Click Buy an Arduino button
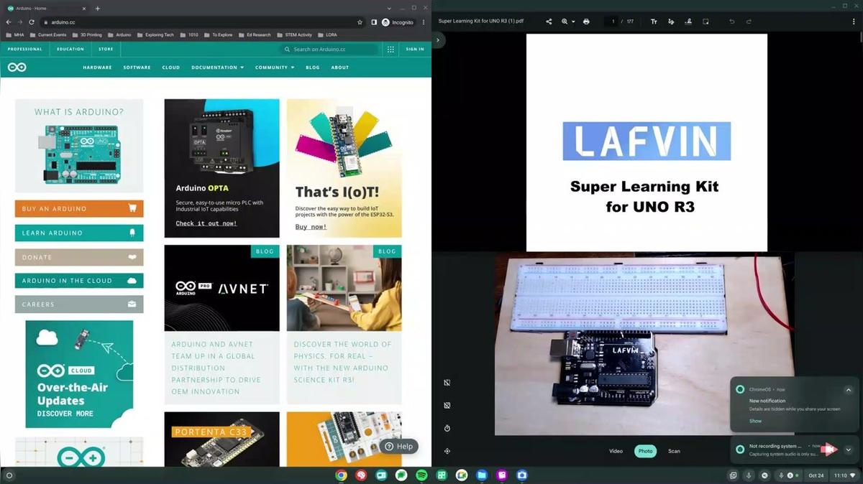The image size is (863, 484). tap(79, 209)
